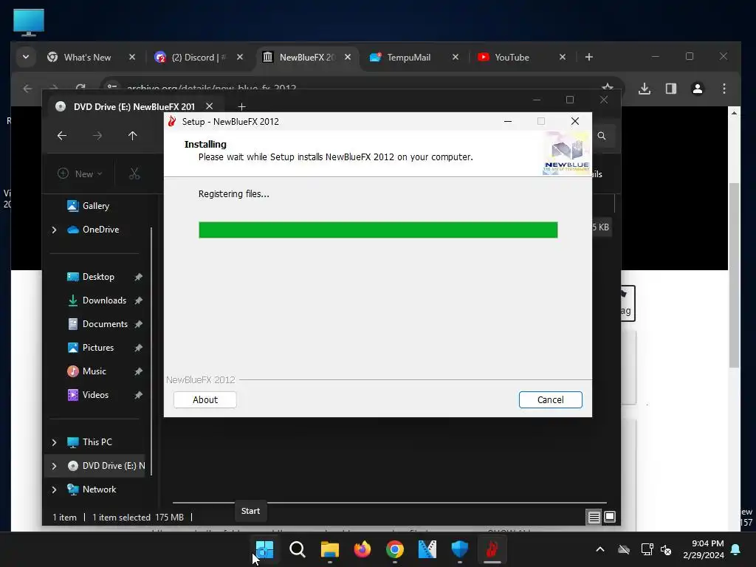Open Gallery in Explorer sidebar
756x567 pixels.
[96, 206]
